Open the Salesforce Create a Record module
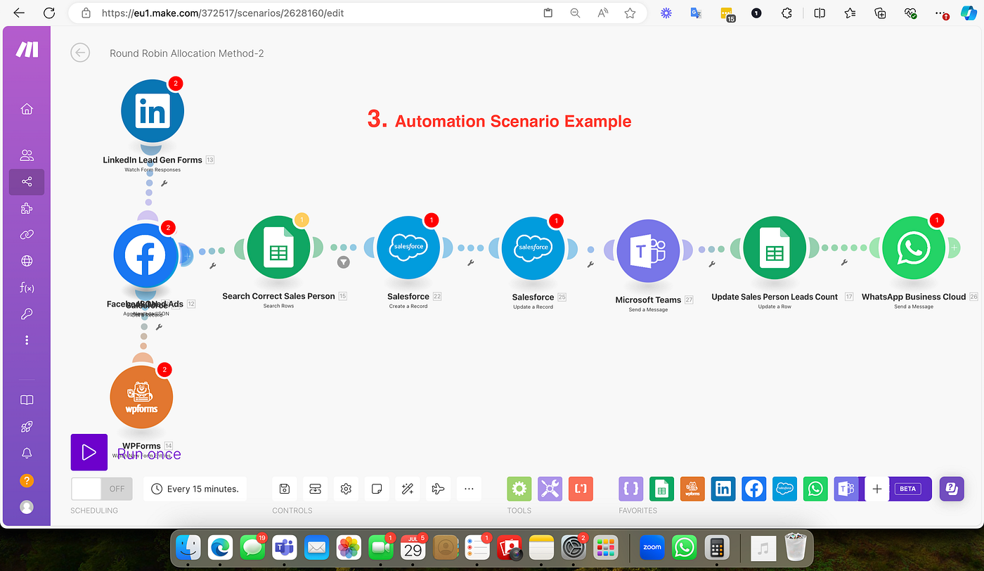Viewport: 984px width, 571px height. pyautogui.click(x=408, y=247)
